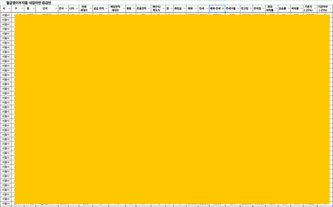
Task: Select the 매매-전세 header cell
Action: pyautogui.click(x=217, y=9)
